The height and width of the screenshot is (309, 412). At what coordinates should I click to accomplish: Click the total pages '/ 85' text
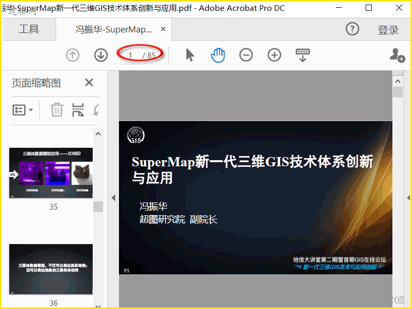[x=149, y=56]
